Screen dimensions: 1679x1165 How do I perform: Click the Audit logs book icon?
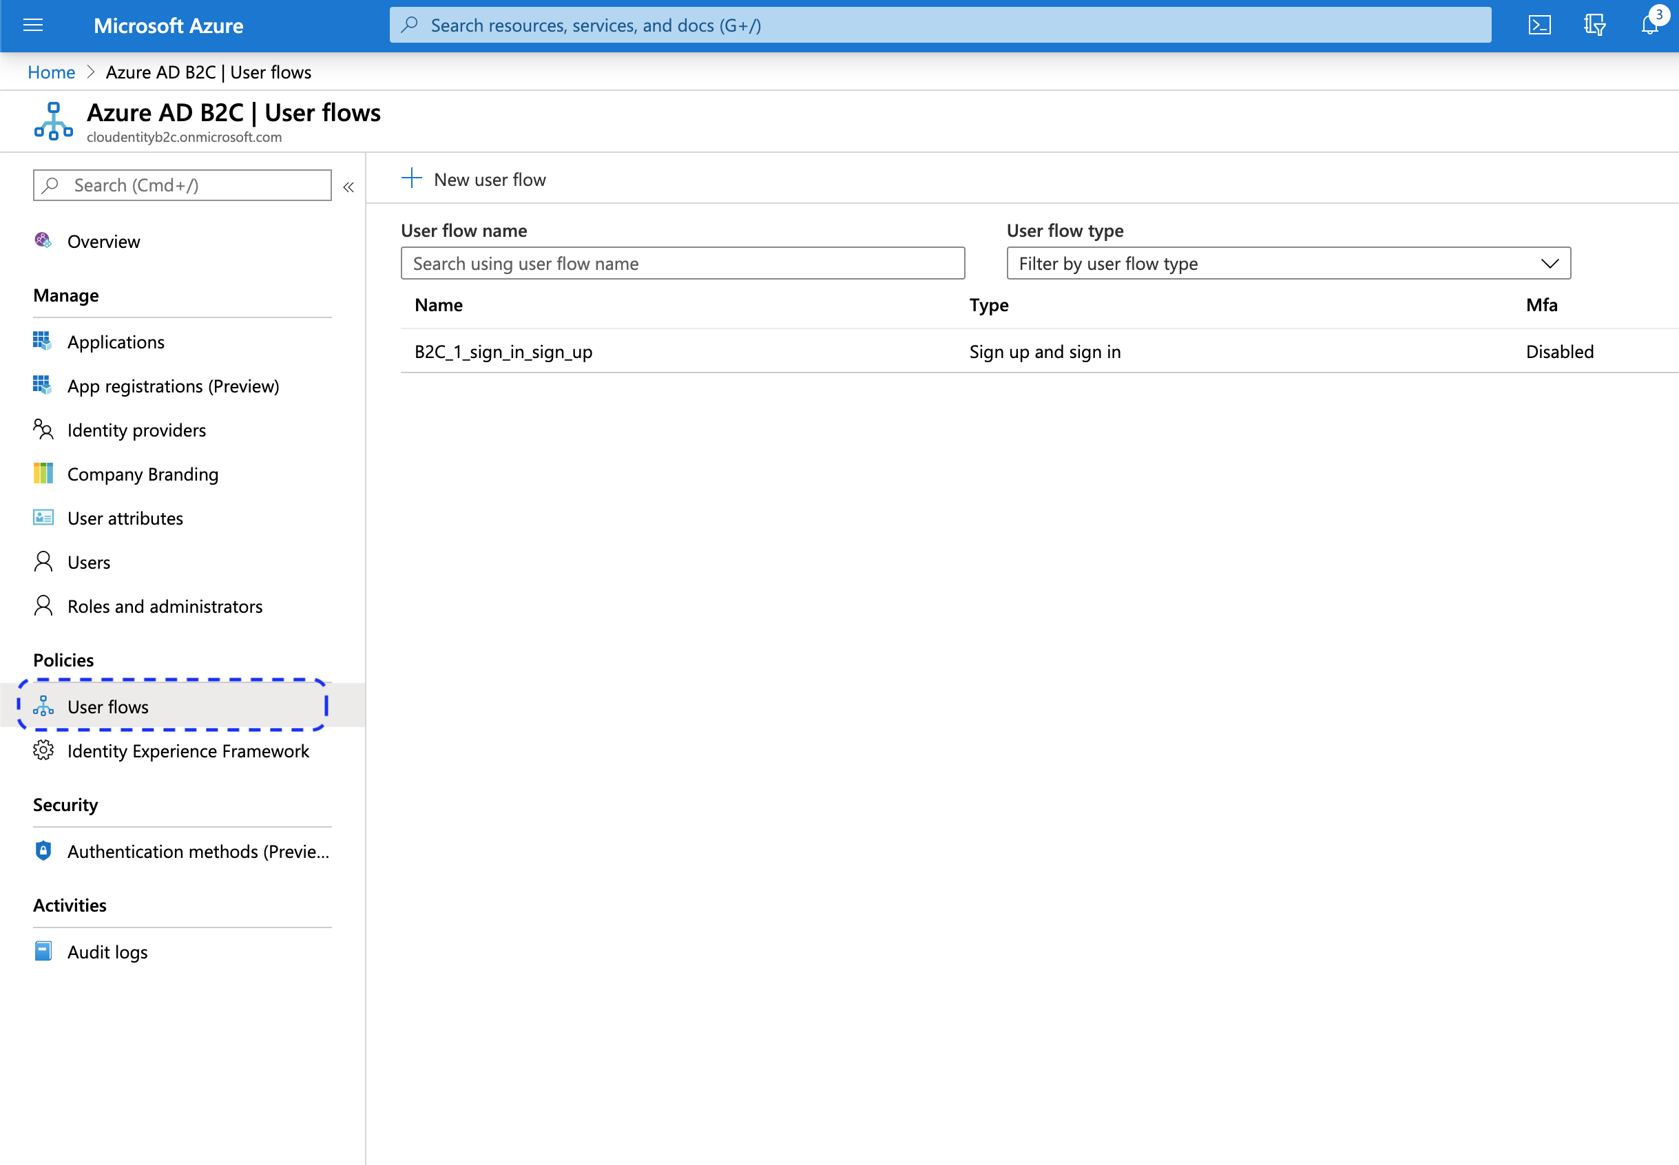pos(43,951)
